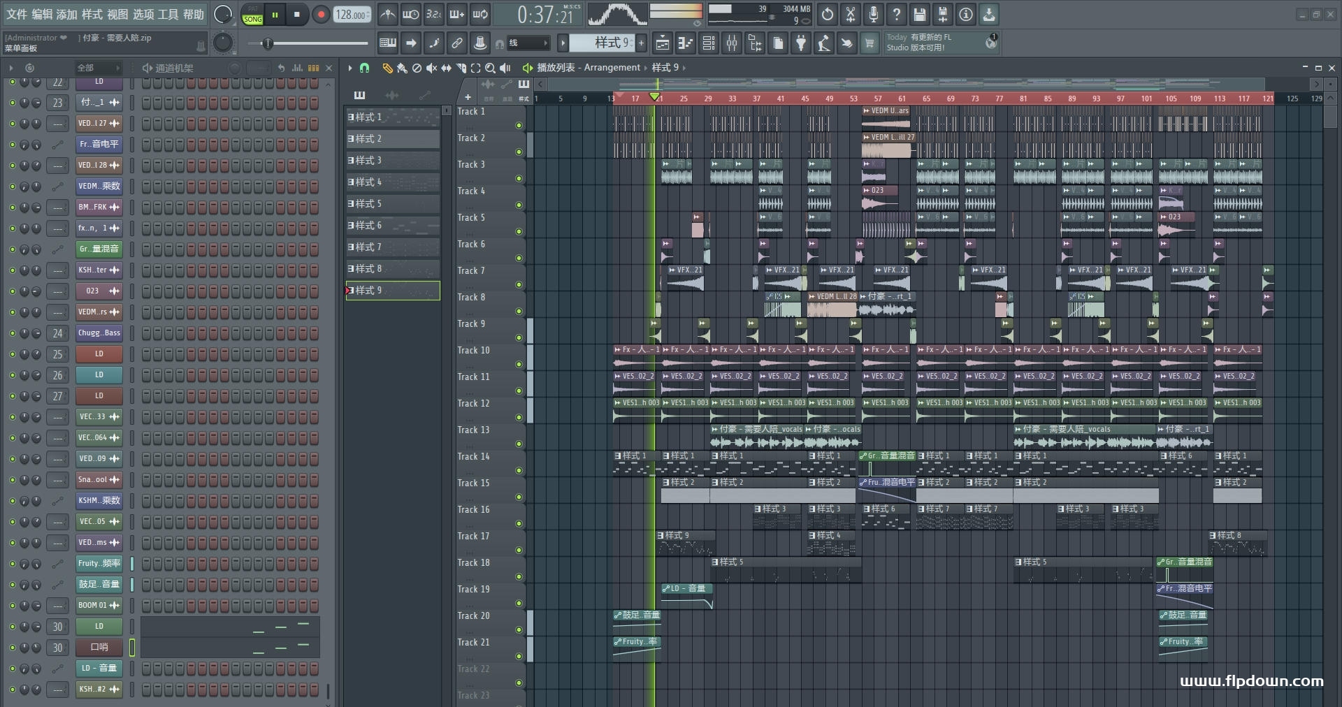
Task: Stop playback with the stop button
Action: [297, 15]
